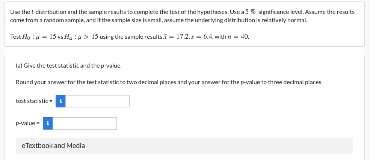The image size is (370, 160).
Task: Click the info icon beside test statistic
Action: click(x=60, y=101)
